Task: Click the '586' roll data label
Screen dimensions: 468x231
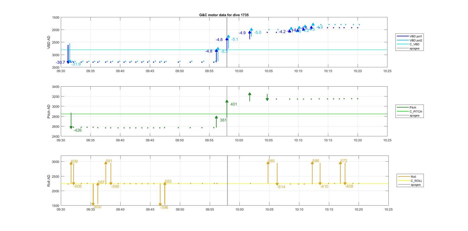Action: (x=316, y=161)
